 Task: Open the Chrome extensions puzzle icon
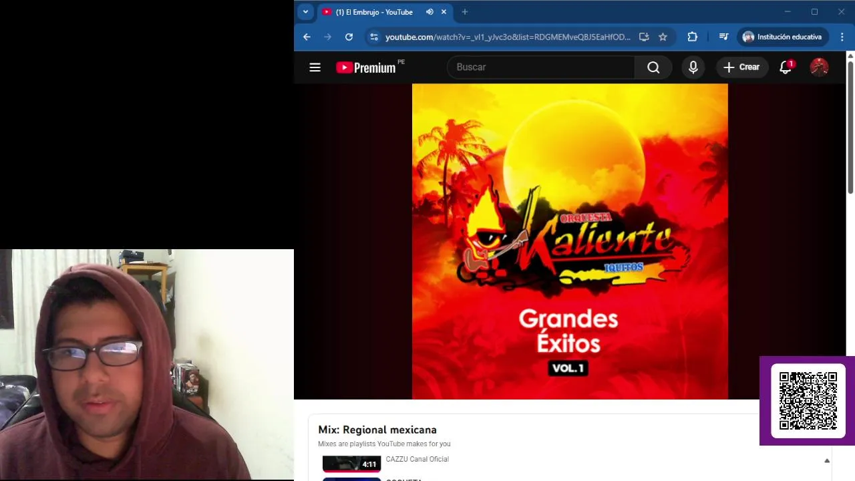(x=692, y=37)
